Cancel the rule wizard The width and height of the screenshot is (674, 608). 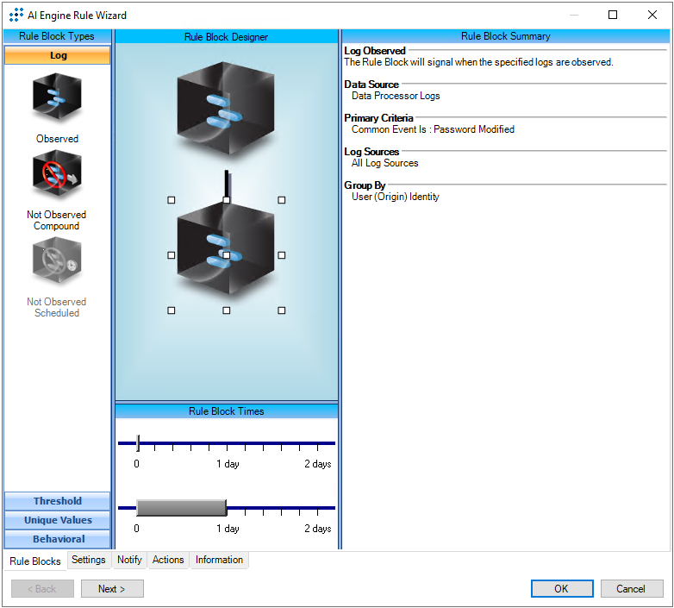[x=630, y=589]
